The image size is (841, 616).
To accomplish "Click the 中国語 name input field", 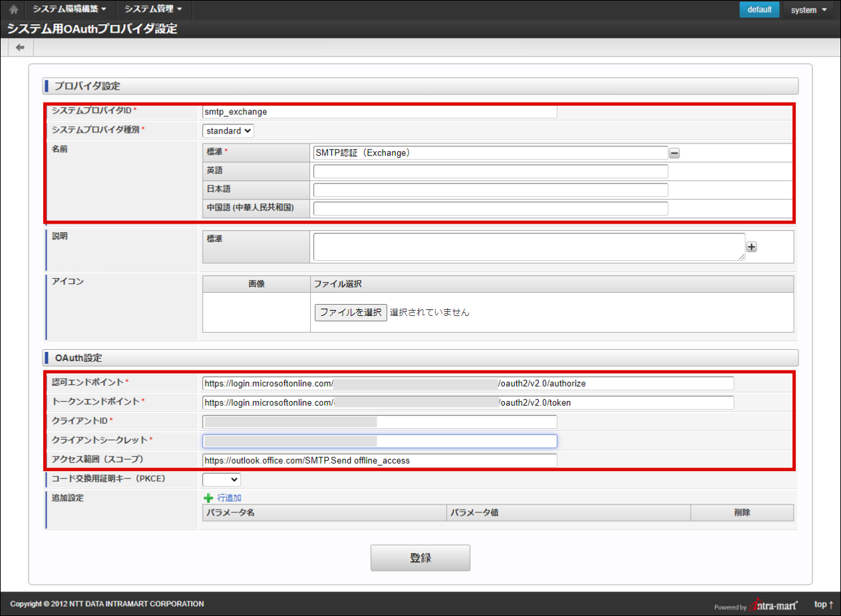I will (490, 209).
